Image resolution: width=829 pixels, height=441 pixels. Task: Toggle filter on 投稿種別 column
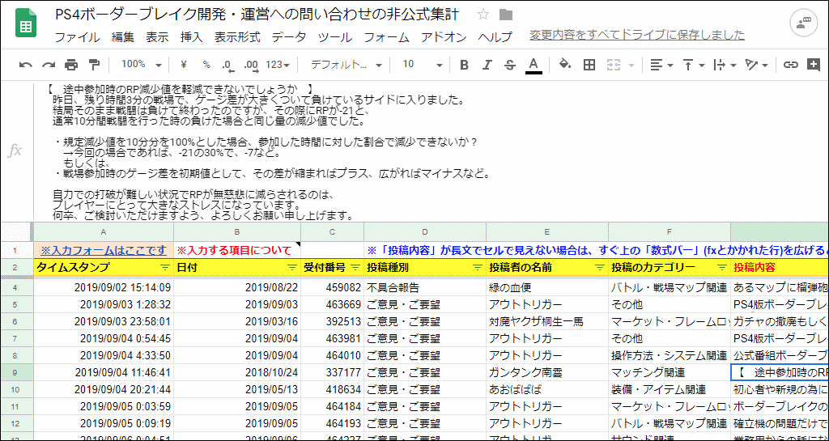pos(478,268)
